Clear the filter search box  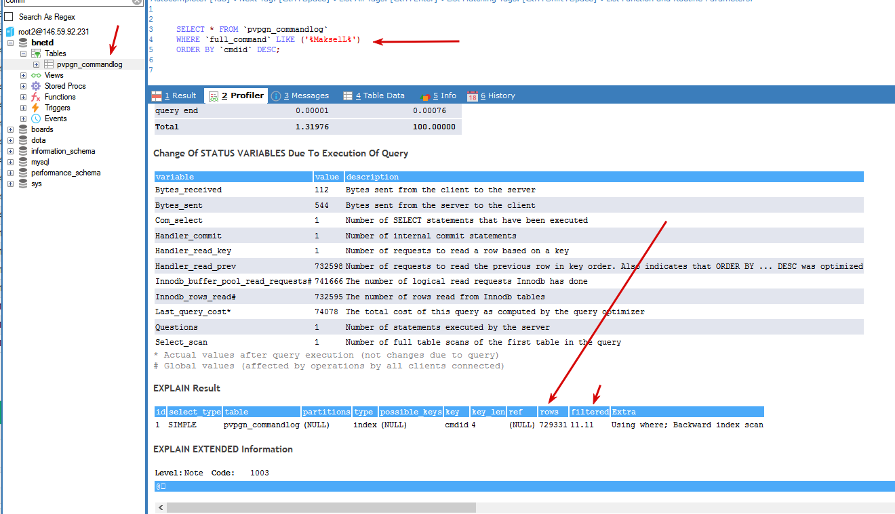click(x=137, y=2)
